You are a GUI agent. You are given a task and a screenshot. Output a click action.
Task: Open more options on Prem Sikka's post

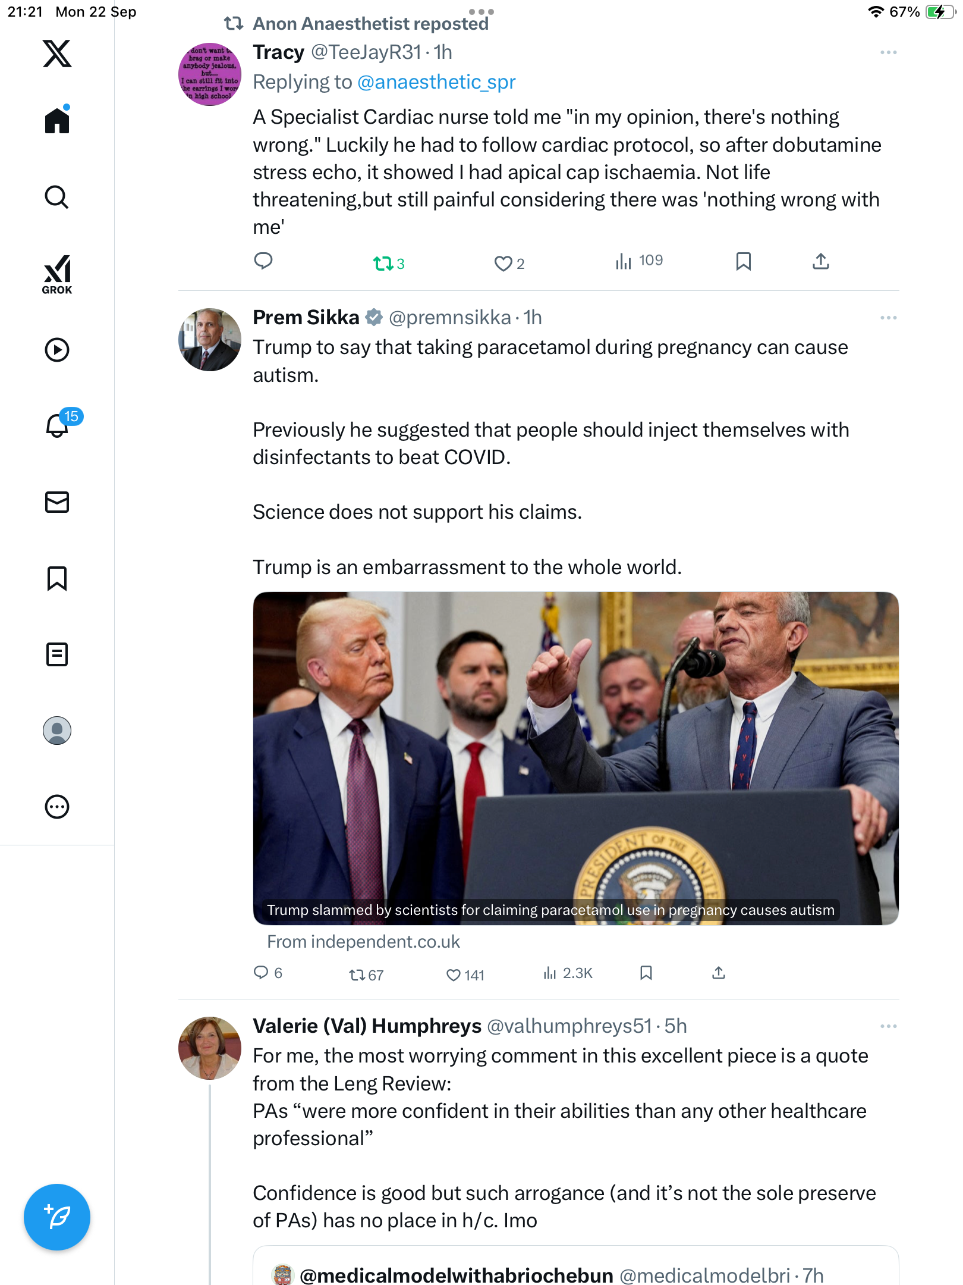coord(888,318)
